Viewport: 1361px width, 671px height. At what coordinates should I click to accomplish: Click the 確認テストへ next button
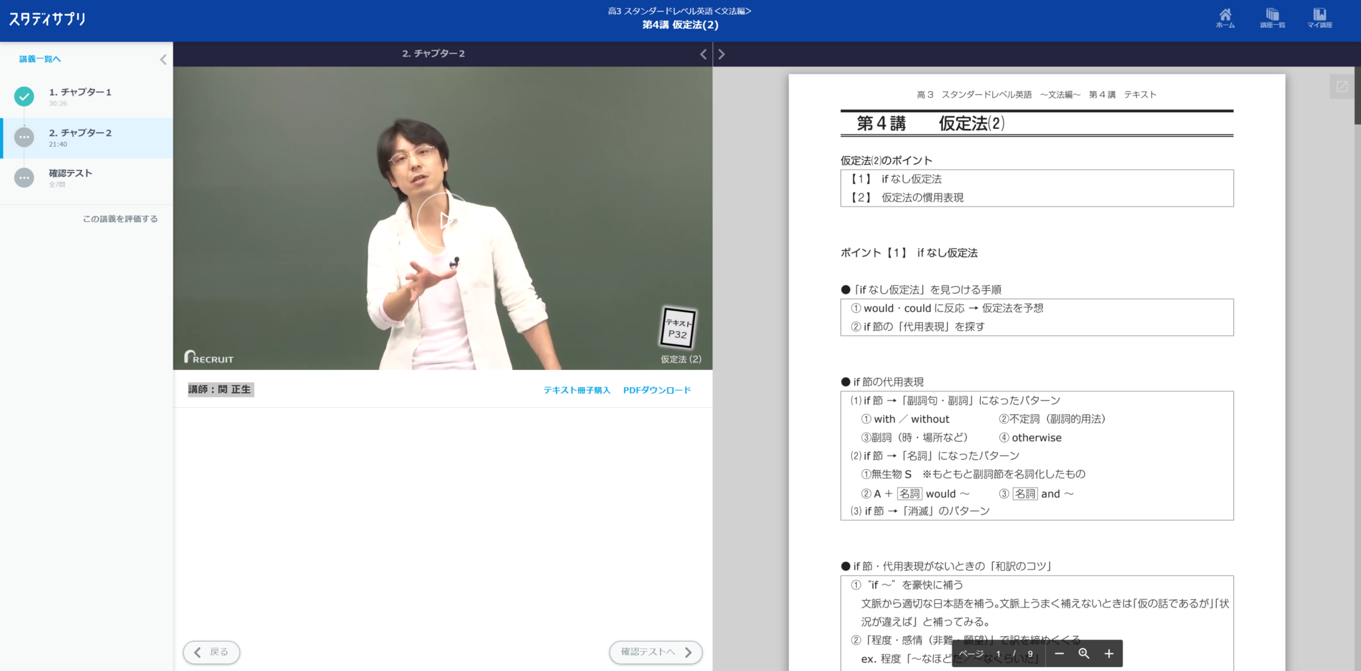656,652
